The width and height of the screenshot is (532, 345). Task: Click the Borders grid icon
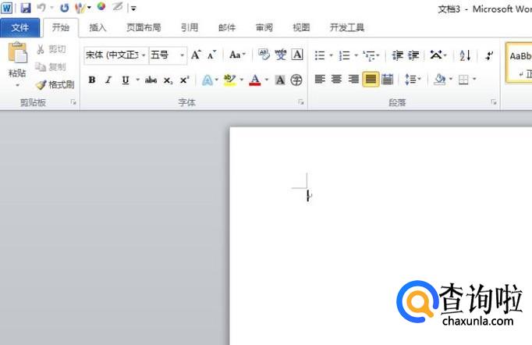[463, 80]
